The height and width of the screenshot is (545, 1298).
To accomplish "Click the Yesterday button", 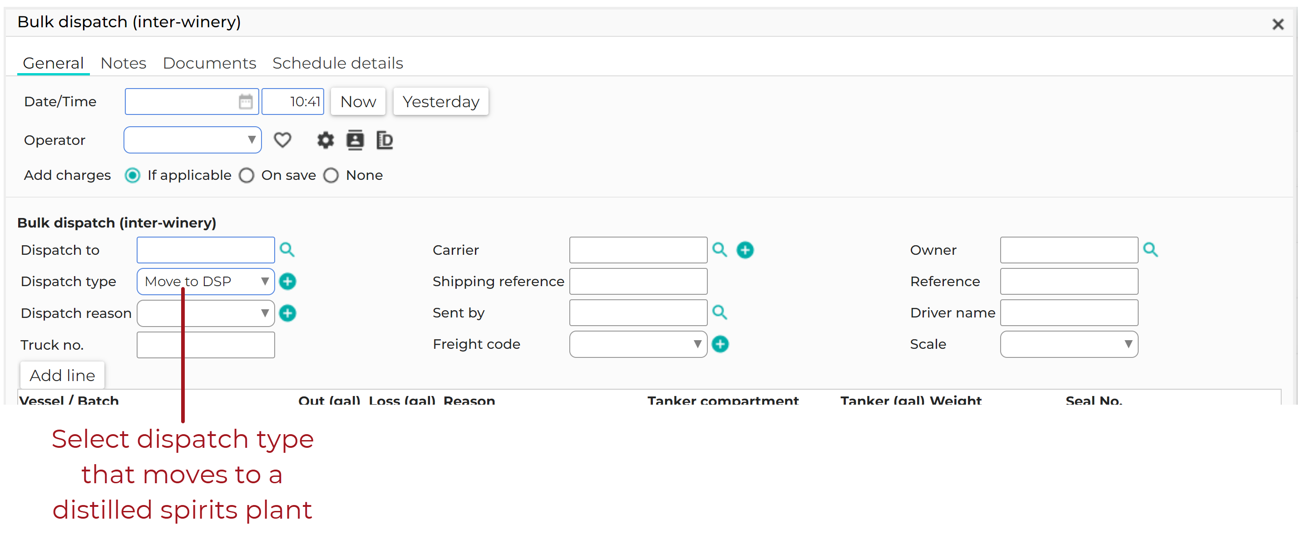I will (440, 102).
